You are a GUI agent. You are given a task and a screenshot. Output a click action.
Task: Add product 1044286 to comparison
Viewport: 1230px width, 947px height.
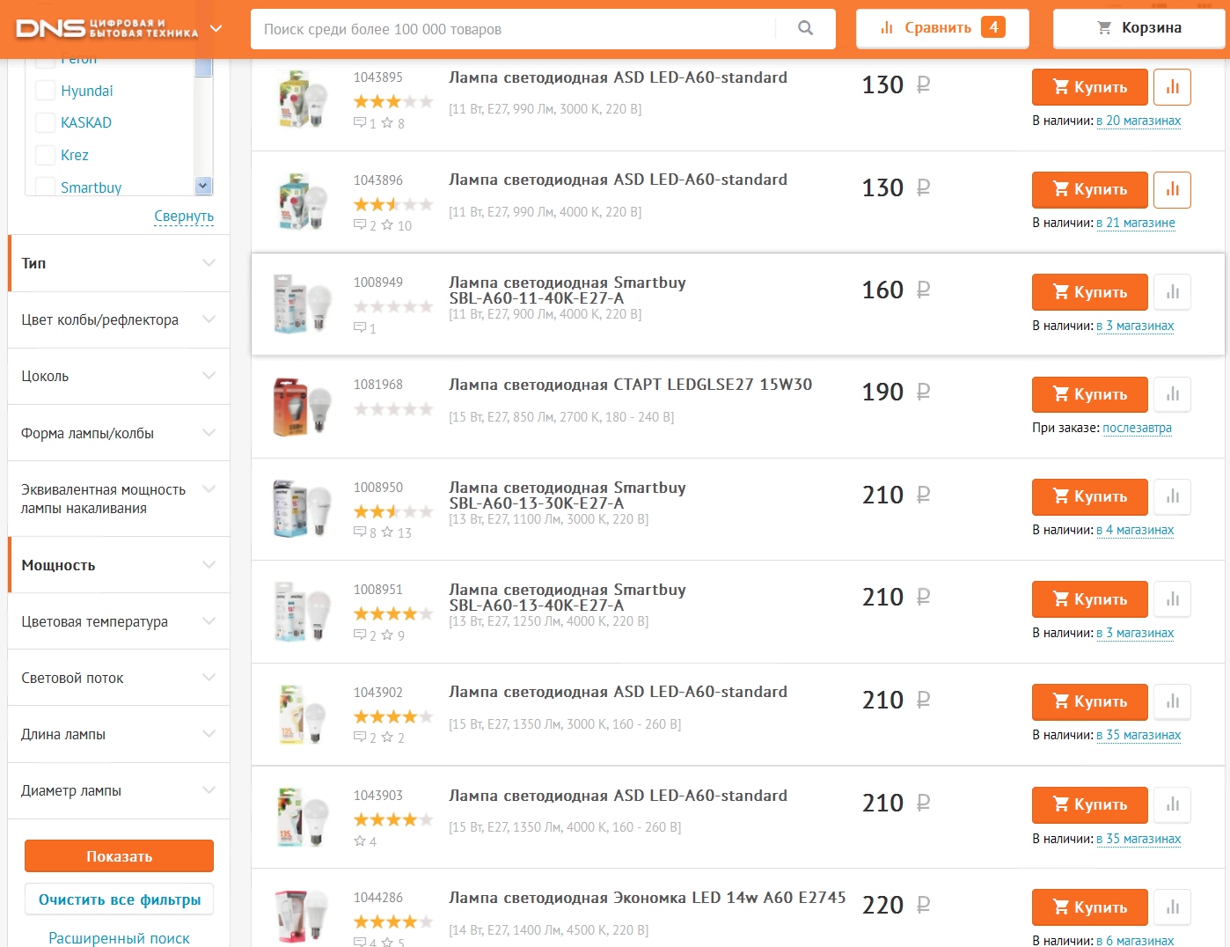[1172, 907]
